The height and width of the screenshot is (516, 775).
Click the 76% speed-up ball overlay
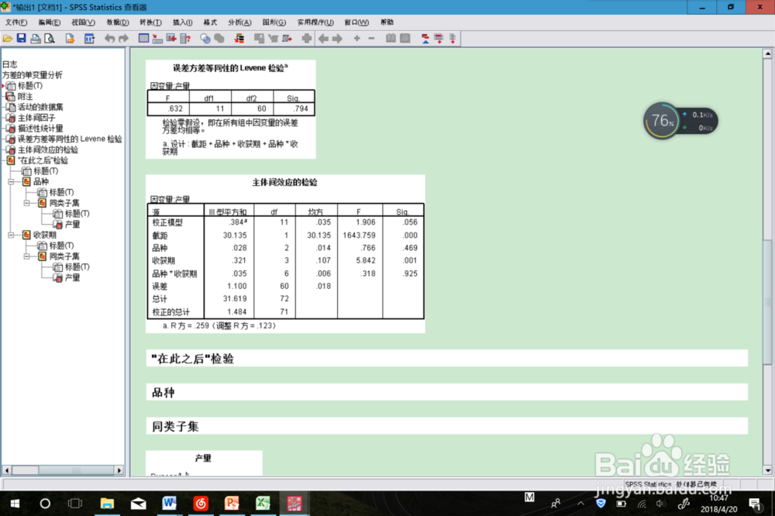point(663,120)
